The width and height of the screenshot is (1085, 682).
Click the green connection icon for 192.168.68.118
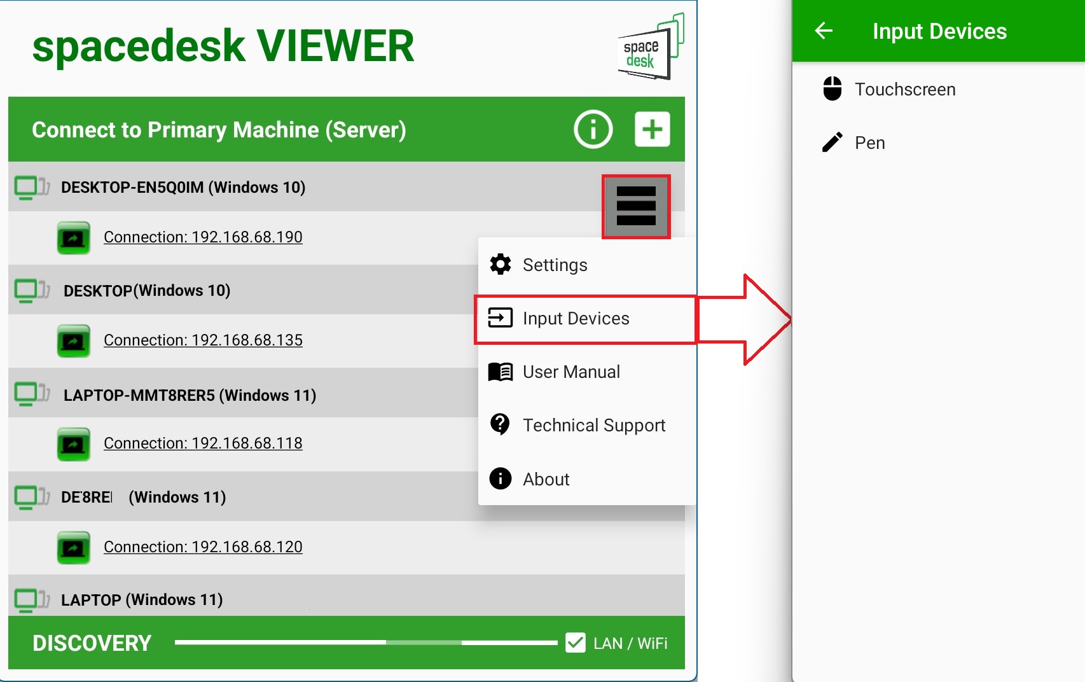74,444
